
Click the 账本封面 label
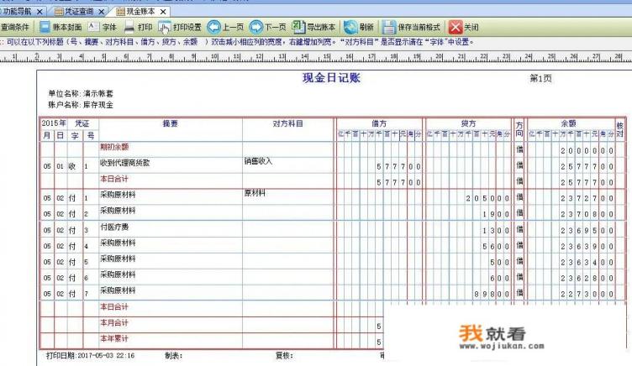coord(67,27)
